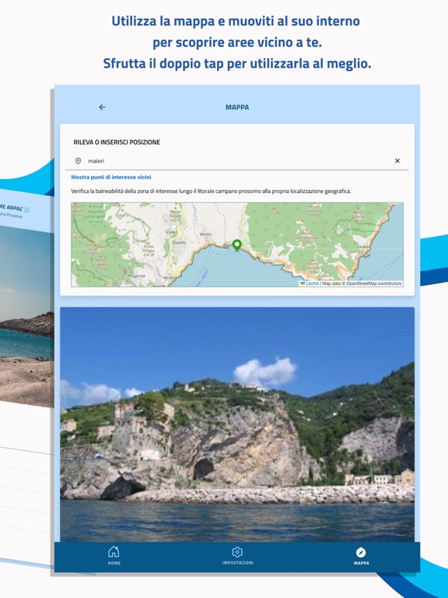
Task: Tap the beach photo on left screen
Action: click(26, 317)
